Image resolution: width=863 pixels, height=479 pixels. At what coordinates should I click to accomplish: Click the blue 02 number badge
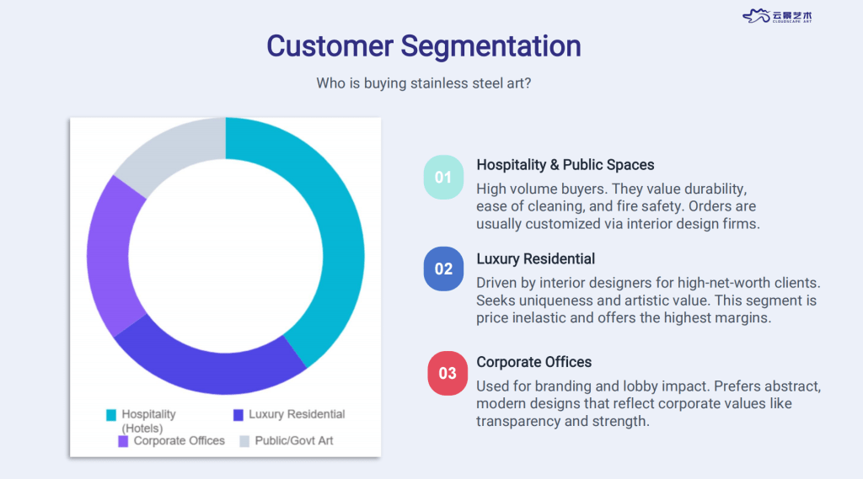(443, 269)
